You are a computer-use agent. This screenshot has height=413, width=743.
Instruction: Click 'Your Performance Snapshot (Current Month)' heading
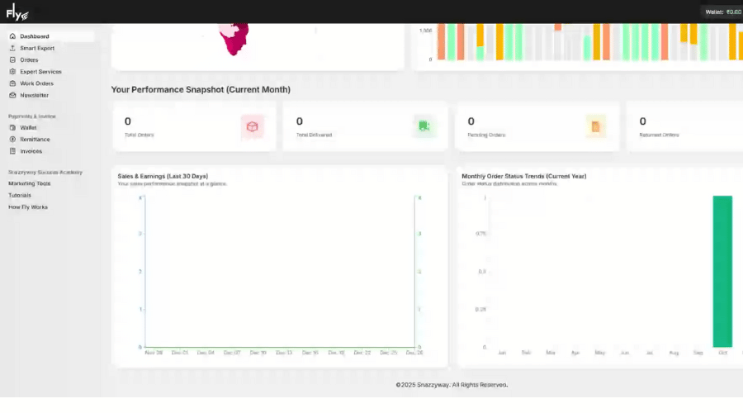pos(201,89)
